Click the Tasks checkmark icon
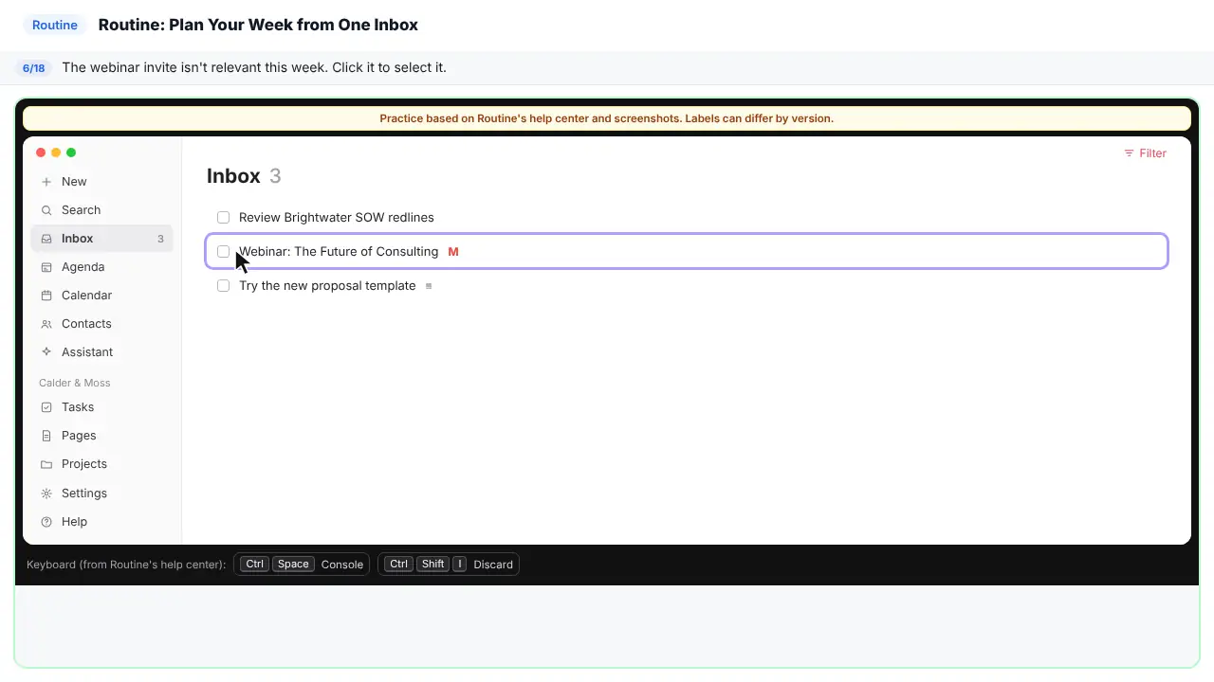Viewport: 1214px width, 682px height. (x=46, y=407)
